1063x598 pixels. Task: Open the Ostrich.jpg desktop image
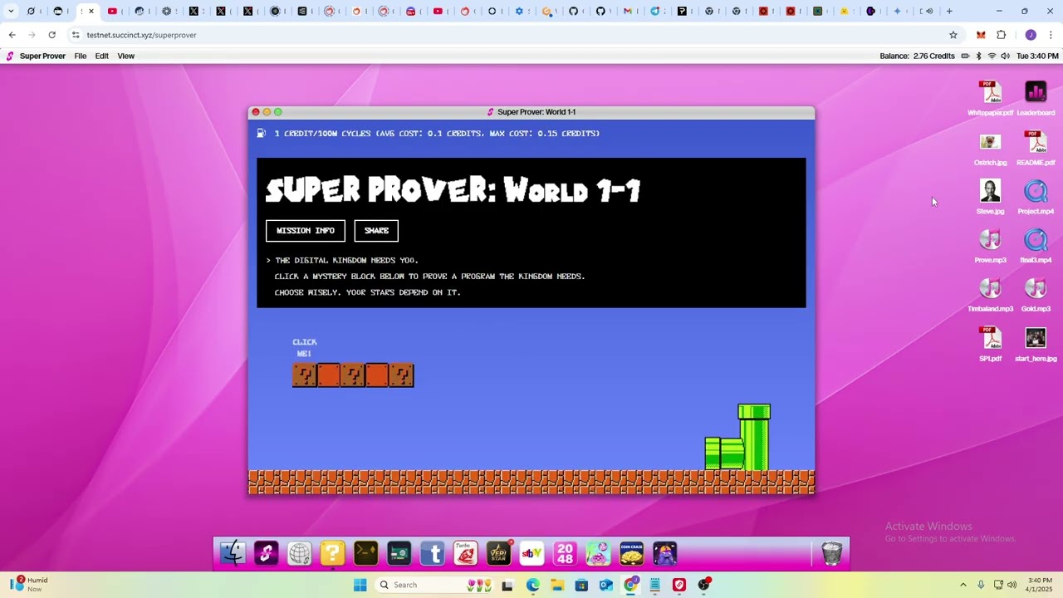[990, 149]
